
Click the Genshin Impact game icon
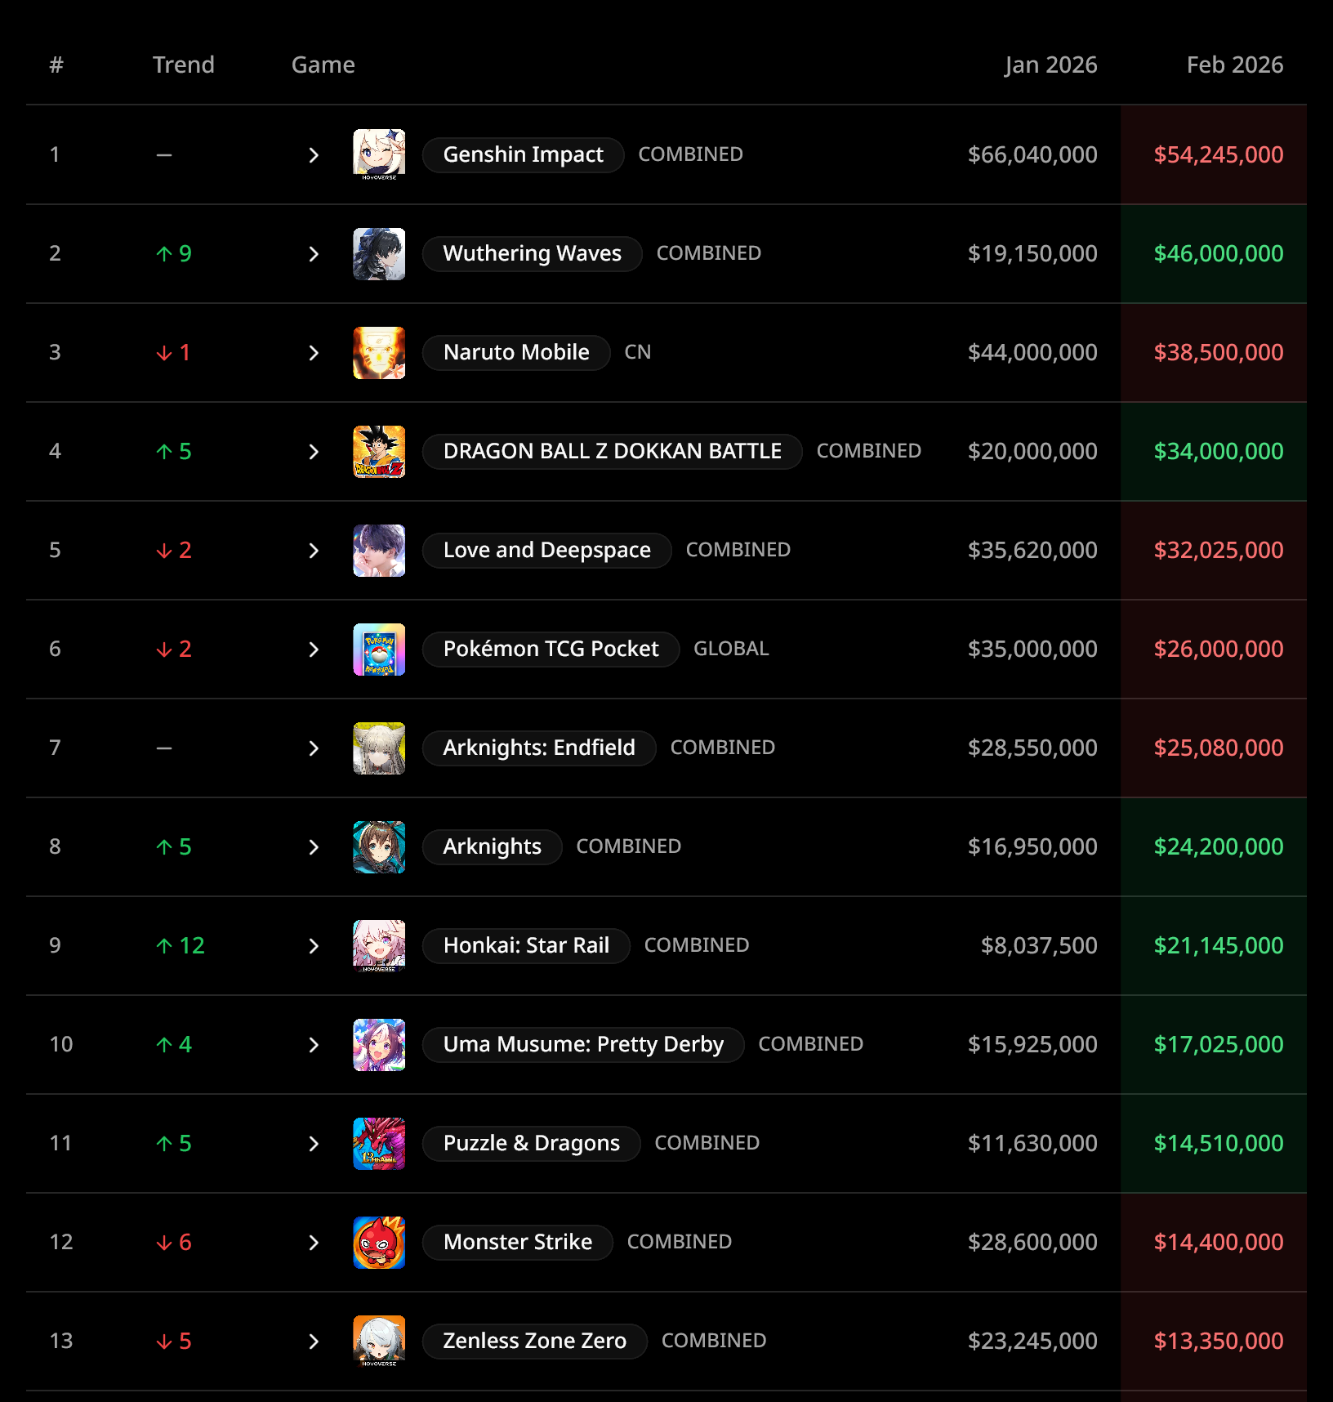point(379,154)
